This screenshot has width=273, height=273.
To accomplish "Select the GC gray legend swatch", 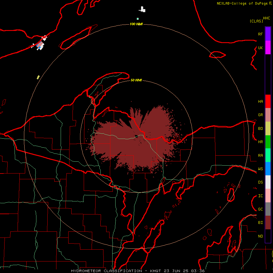I will pyautogui.click(x=268, y=209).
